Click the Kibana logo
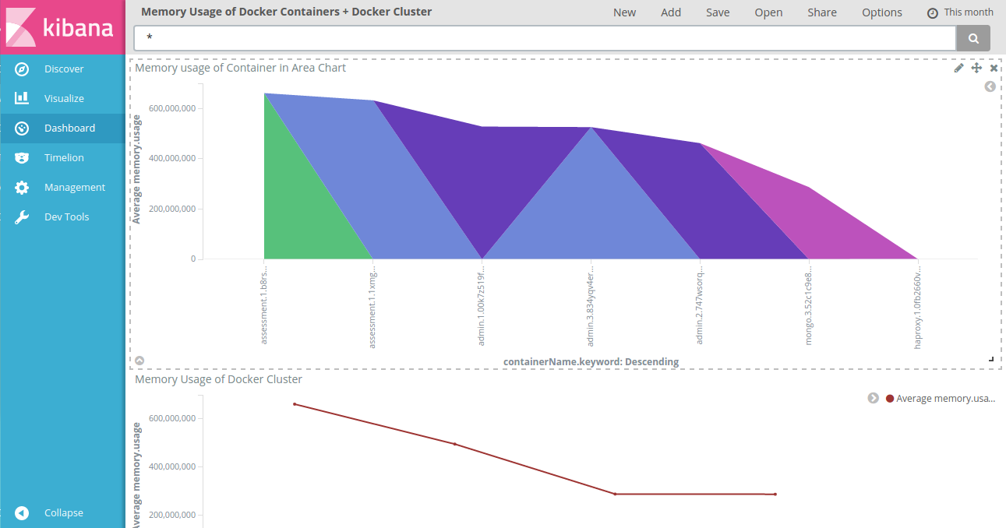The width and height of the screenshot is (1006, 528). 62,27
